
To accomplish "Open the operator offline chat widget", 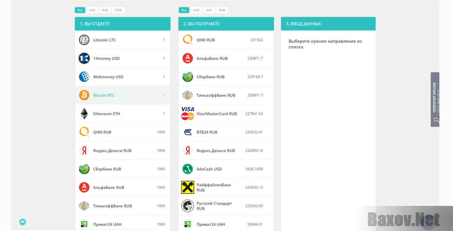I will (435, 99).
